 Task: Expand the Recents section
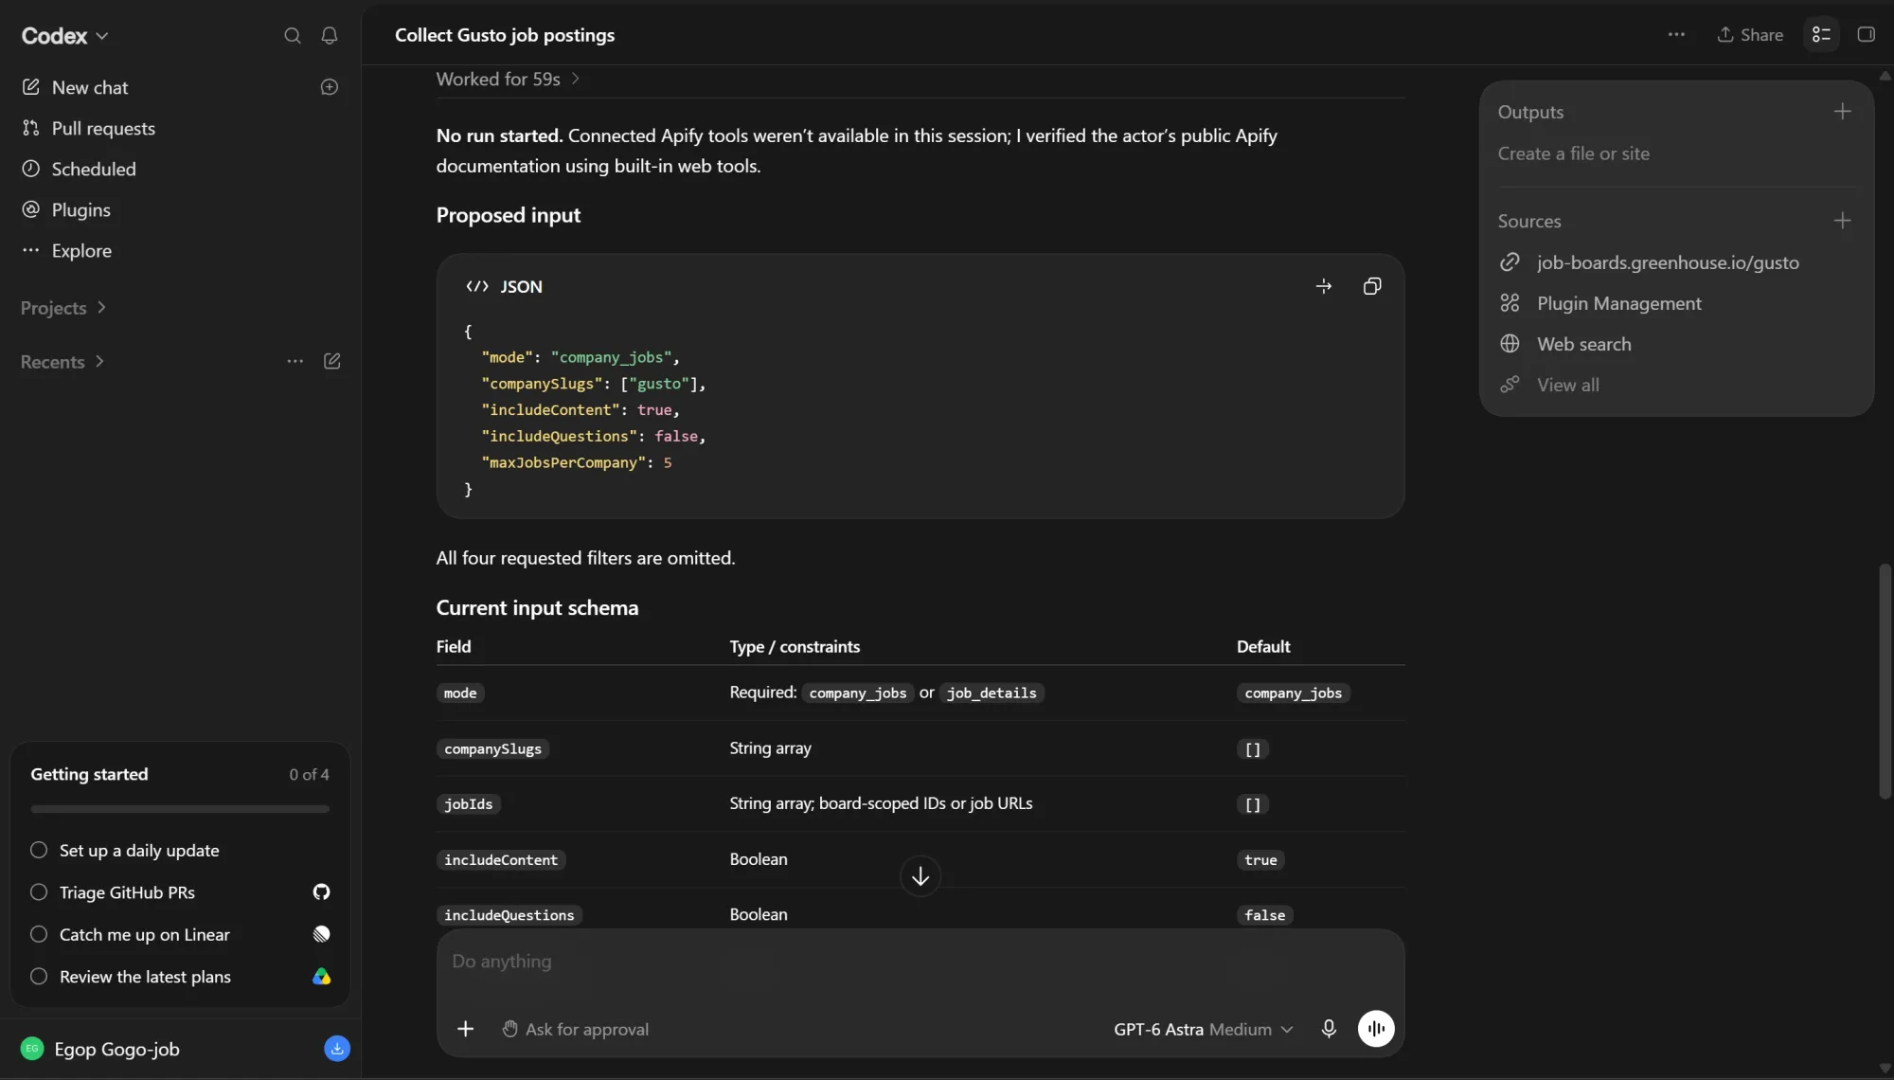pos(63,362)
